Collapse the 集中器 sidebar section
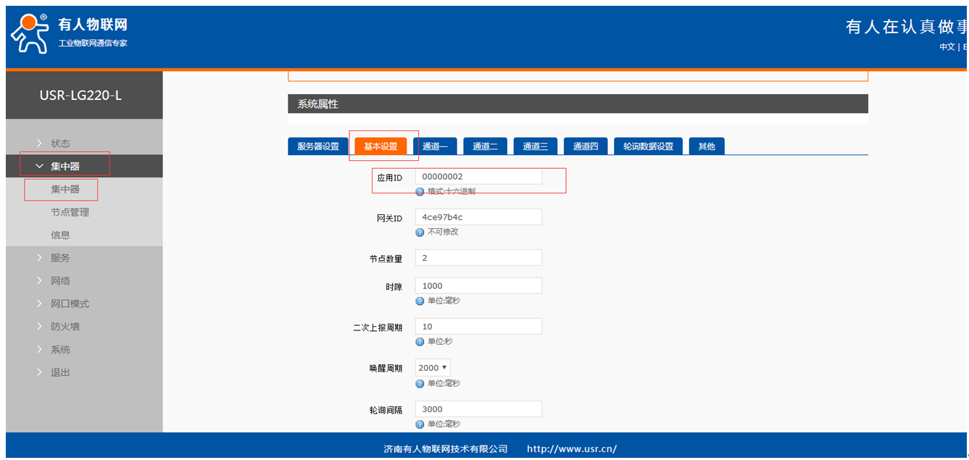969x460 pixels. point(65,167)
